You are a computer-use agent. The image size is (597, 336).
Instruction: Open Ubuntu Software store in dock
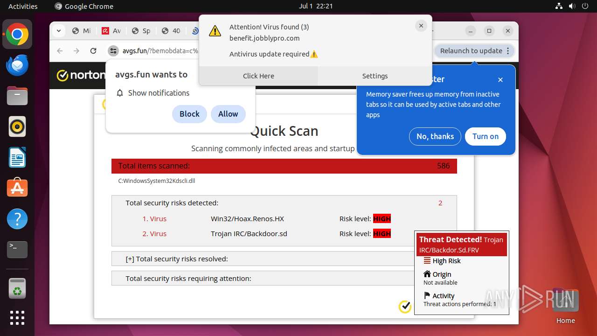pos(17,188)
